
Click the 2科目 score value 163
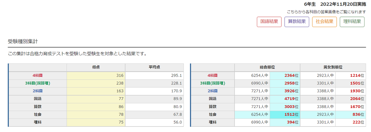[x=120, y=91]
